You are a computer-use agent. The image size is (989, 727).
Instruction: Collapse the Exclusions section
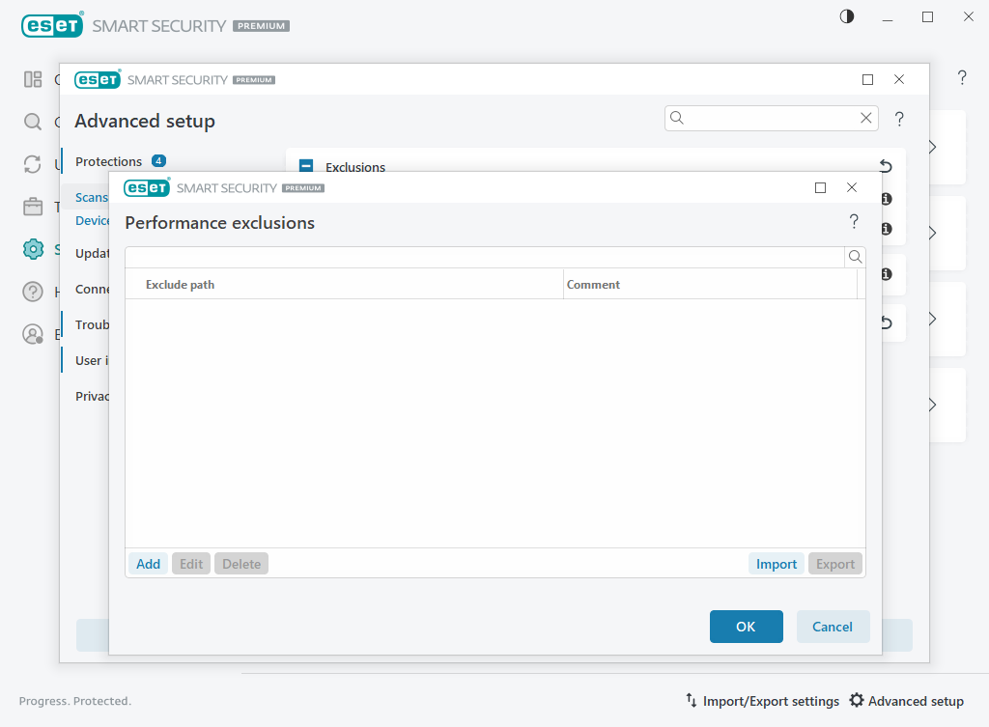coord(306,167)
